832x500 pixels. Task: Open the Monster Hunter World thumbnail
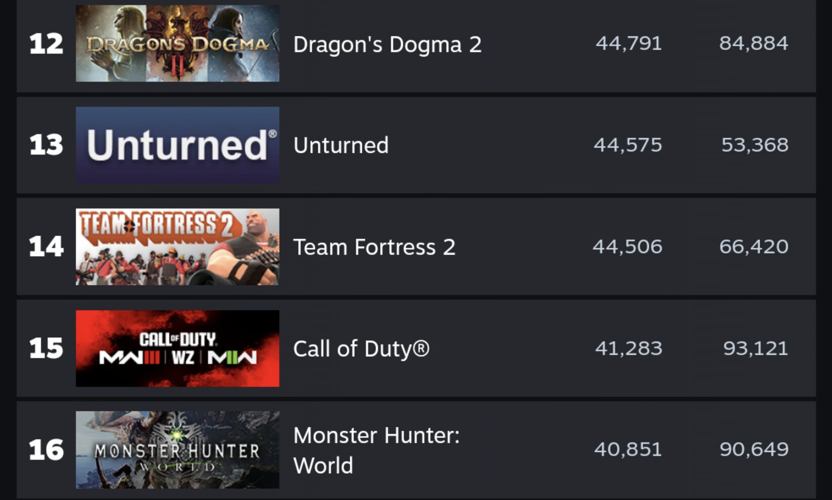click(x=177, y=449)
